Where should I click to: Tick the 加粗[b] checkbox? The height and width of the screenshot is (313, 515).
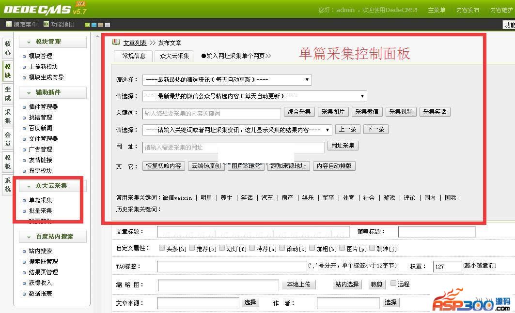[x=312, y=248]
